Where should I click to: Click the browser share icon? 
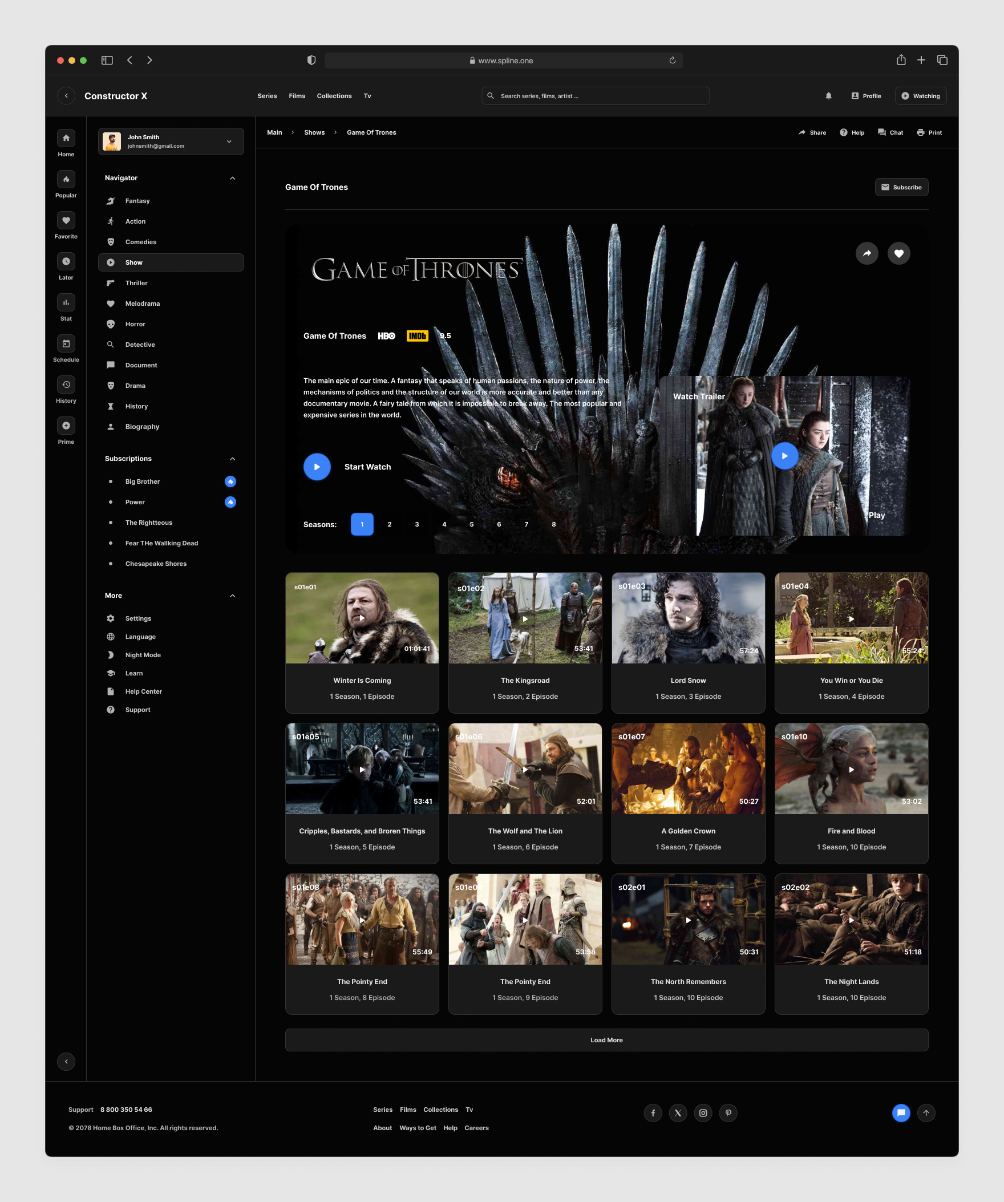(901, 60)
